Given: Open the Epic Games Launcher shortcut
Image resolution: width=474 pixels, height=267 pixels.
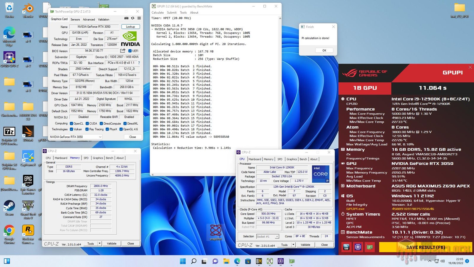Looking at the screenshot, I should coord(28,185).
